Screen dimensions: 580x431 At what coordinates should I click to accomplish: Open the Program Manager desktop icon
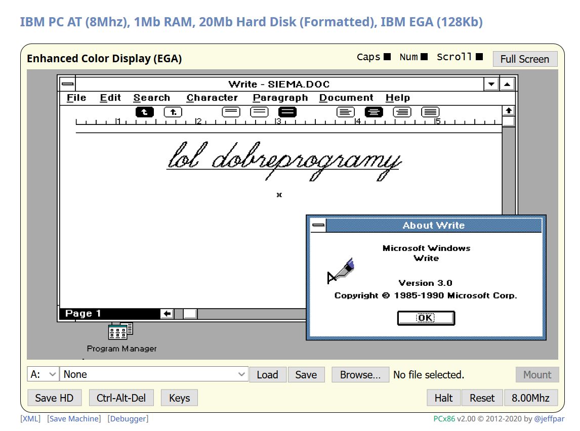[120, 331]
